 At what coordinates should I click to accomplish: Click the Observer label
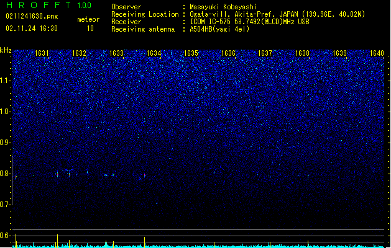126,7
